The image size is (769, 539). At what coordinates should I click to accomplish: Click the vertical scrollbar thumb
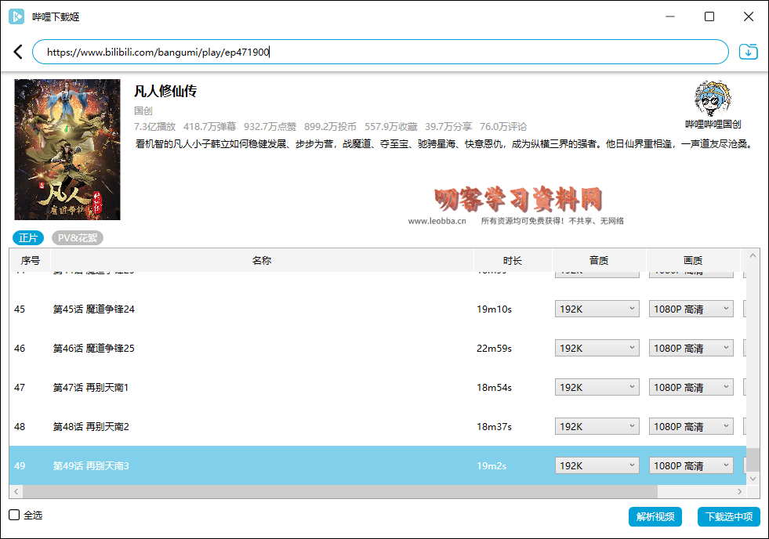(753, 458)
